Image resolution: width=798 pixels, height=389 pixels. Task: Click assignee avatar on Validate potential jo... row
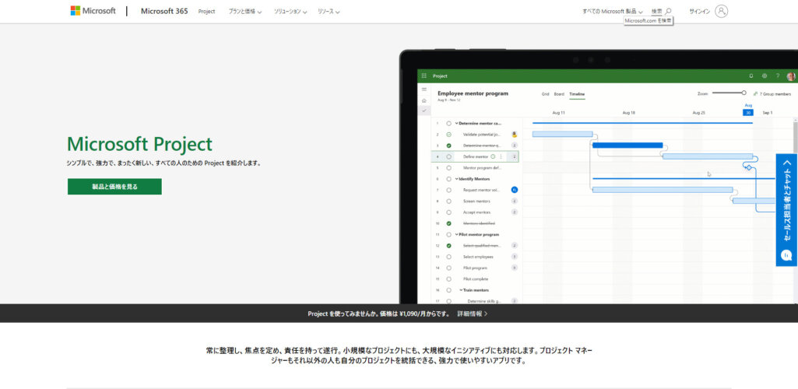tap(515, 135)
